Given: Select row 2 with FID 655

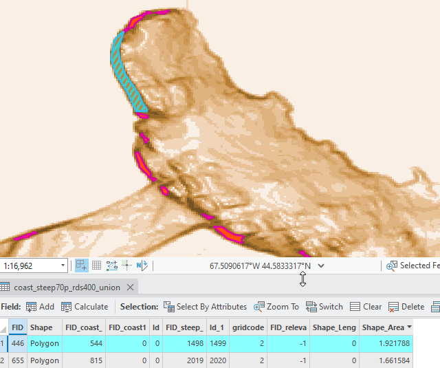Looking at the screenshot, I should [4, 360].
